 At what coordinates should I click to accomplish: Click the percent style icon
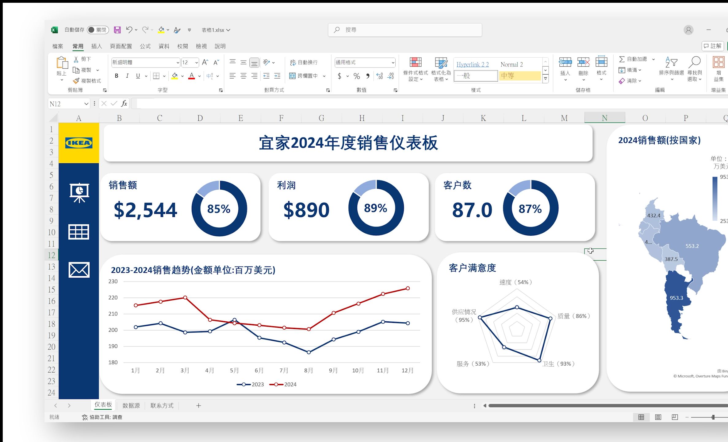(357, 76)
